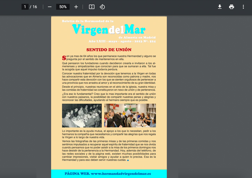Image resolution: width=252 pixels, height=178 pixels.
Task: Click the PÁGINA WEB label in footer
Action: (x=77, y=173)
